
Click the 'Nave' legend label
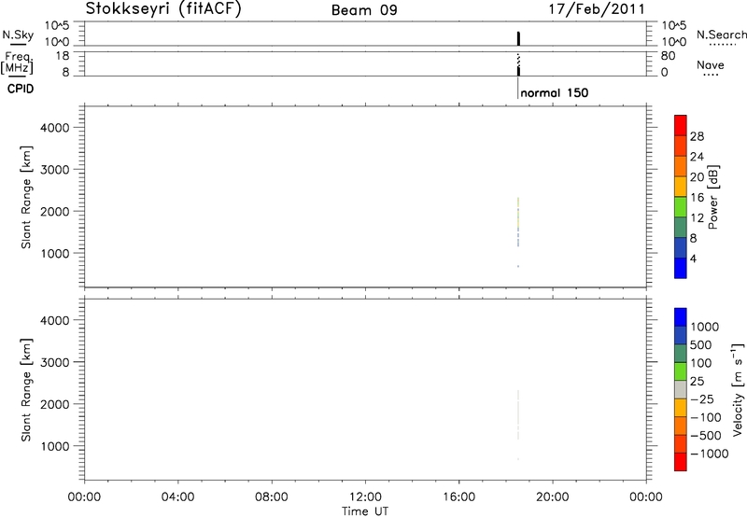(x=711, y=64)
